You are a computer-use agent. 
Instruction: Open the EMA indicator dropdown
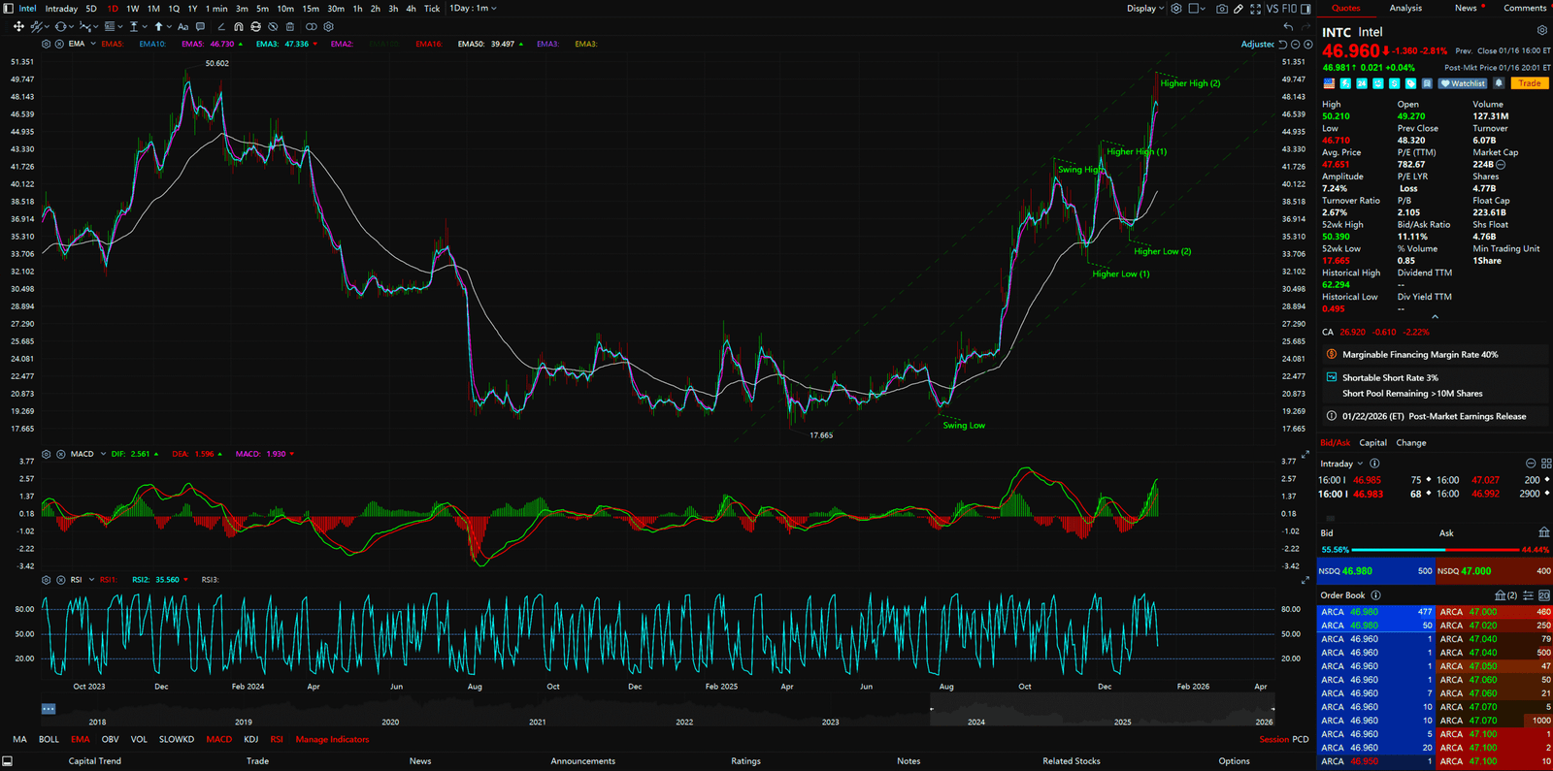coord(93,45)
